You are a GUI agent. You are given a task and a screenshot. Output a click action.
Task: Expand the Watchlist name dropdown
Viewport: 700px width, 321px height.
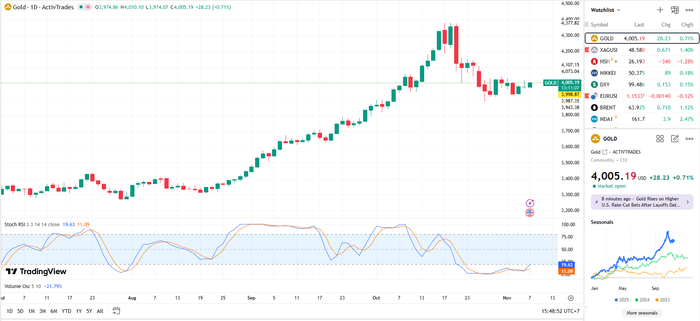[x=605, y=10]
